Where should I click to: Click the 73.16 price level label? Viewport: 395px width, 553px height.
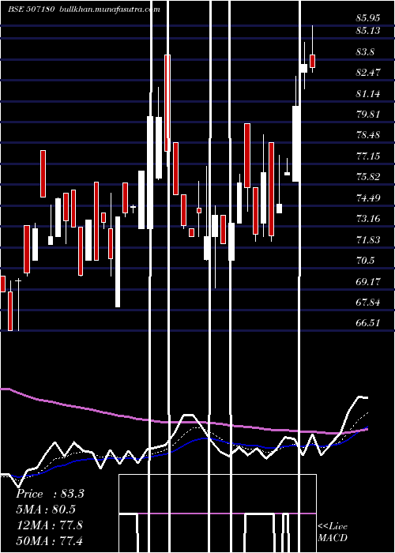tap(368, 219)
